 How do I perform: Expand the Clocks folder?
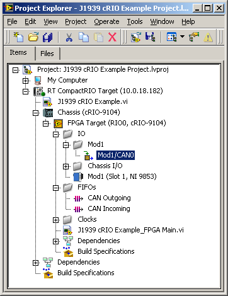coord(55,220)
